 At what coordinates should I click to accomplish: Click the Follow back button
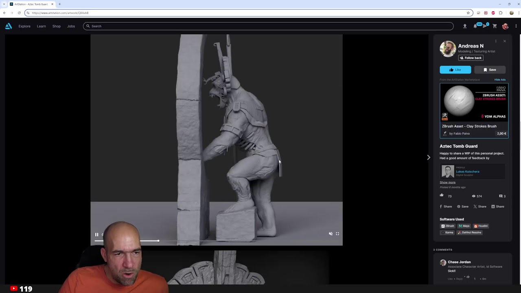point(471,58)
